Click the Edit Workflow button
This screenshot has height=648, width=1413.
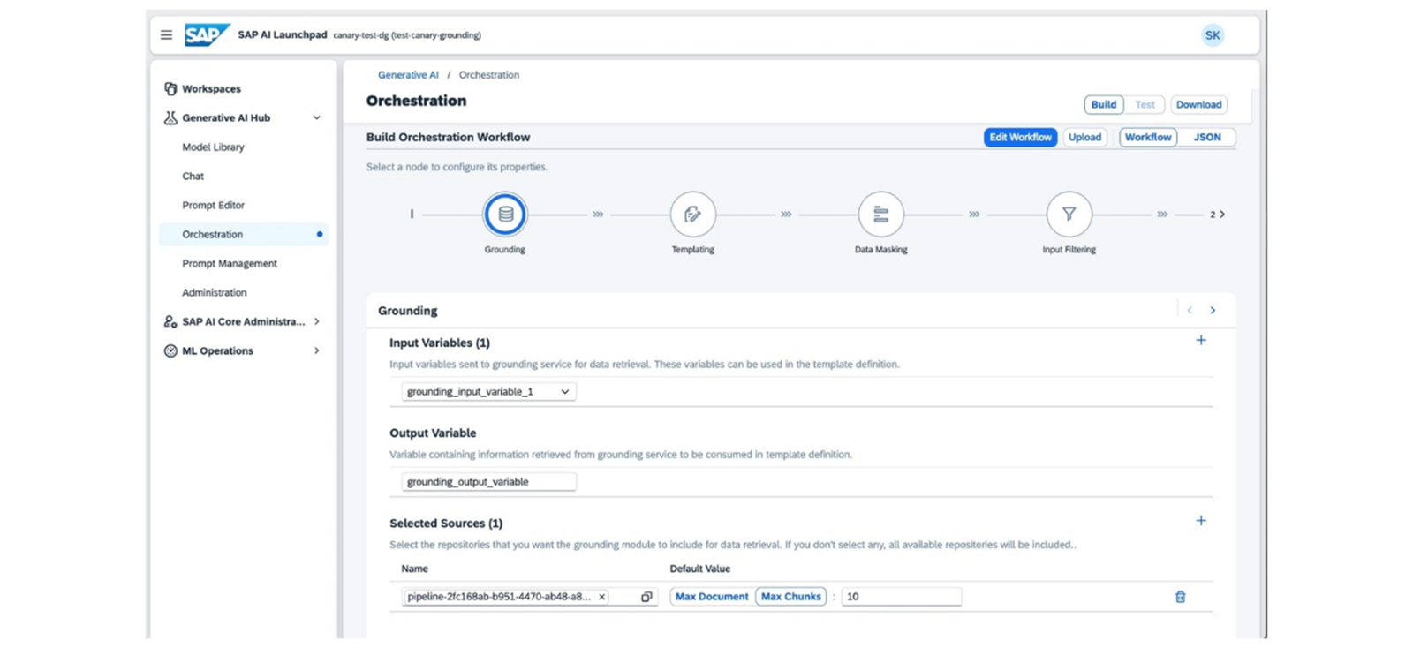point(1021,138)
